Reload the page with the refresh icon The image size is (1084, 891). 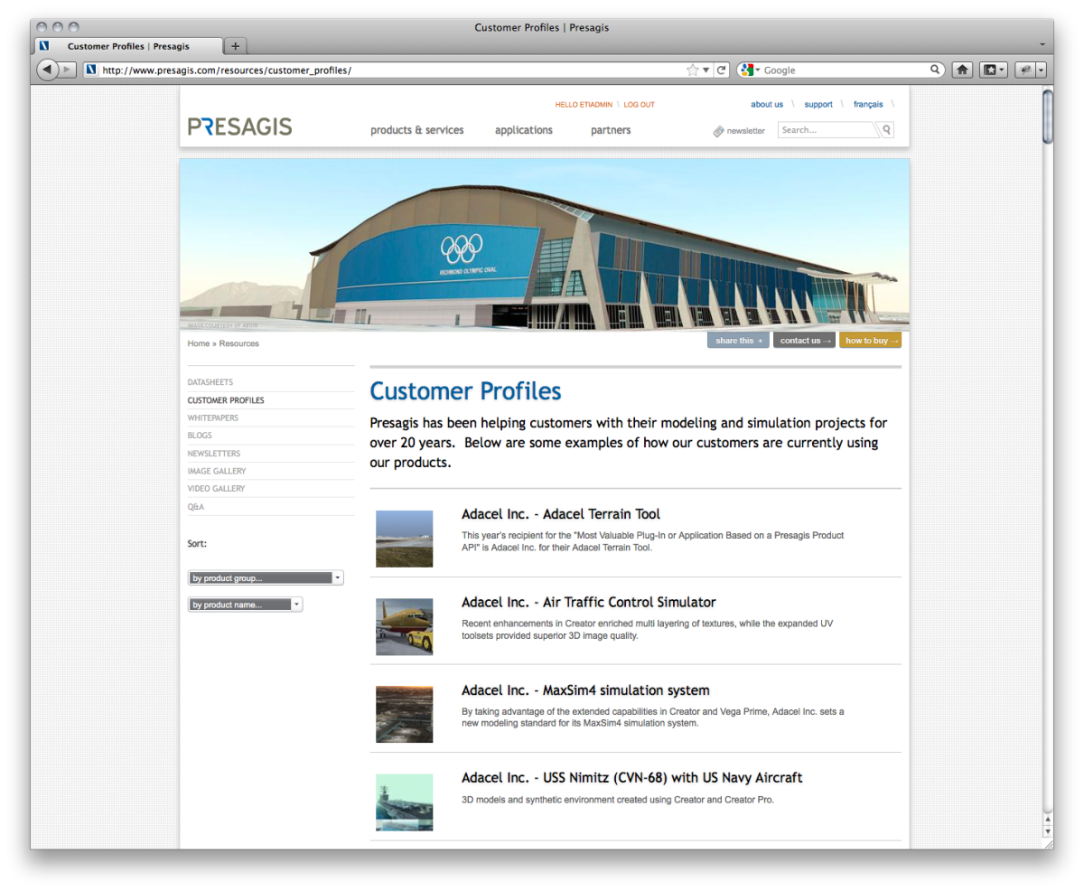(x=721, y=70)
